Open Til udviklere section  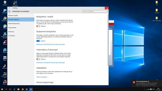point(21,36)
